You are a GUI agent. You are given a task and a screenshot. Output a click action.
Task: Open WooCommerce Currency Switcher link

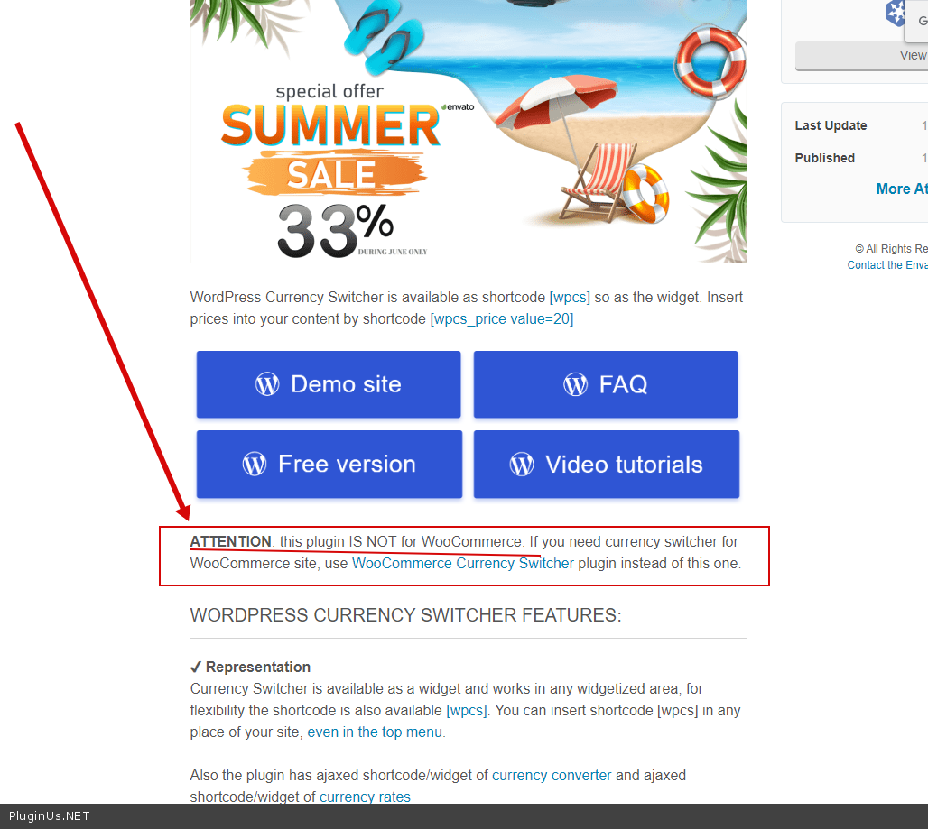pyautogui.click(x=463, y=564)
